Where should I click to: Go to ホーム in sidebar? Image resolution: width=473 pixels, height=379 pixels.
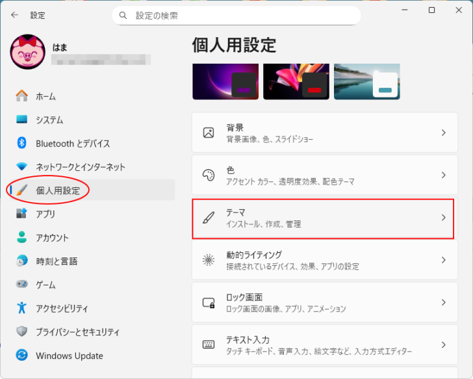point(92,96)
